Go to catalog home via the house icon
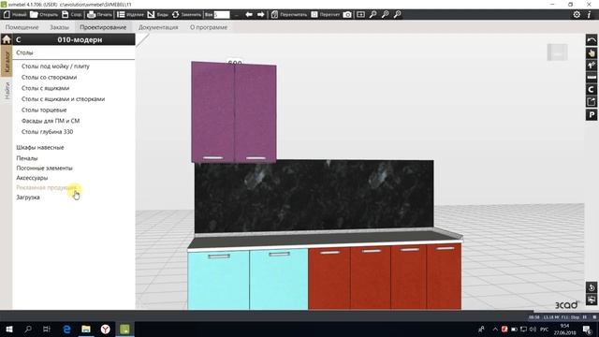 click(7, 39)
